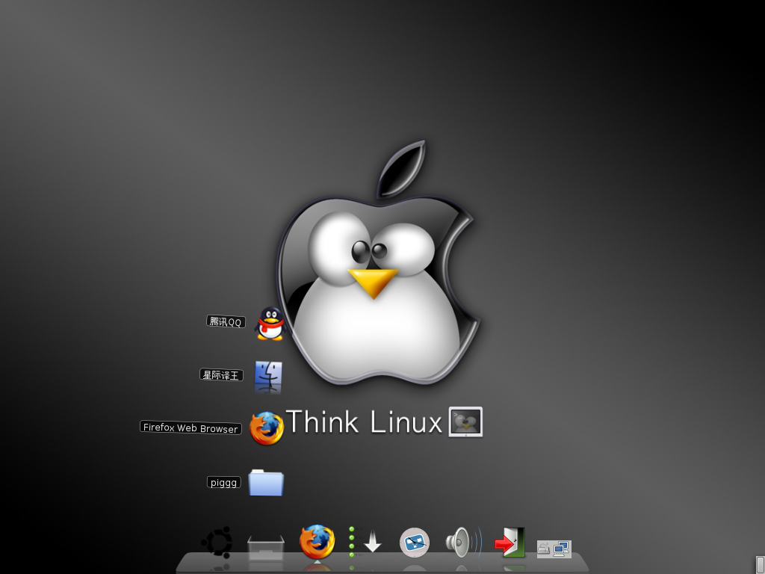
Task: Click the 星际译王 label
Action: click(x=221, y=375)
